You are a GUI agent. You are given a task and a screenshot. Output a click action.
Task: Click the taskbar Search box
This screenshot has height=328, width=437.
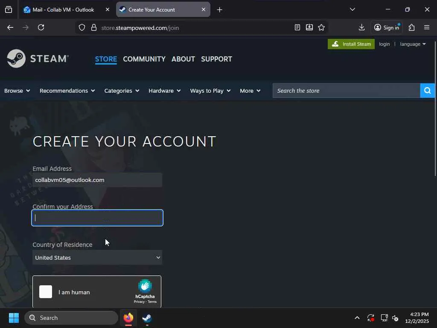71,318
